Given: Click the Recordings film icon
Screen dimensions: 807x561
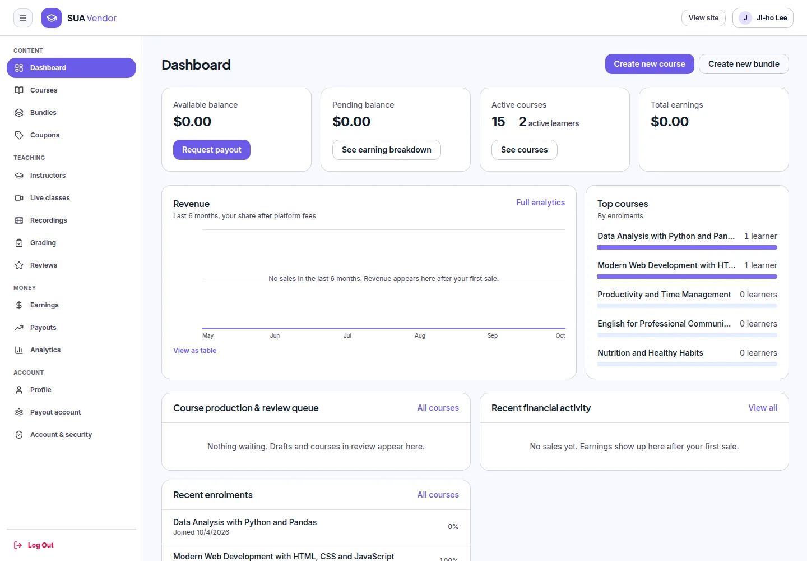Looking at the screenshot, I should point(19,220).
